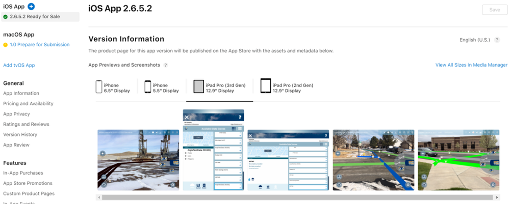Select 2.6.5.2 Ready for Sale version
Viewport: 510px width, 204px height.
coord(40,17)
